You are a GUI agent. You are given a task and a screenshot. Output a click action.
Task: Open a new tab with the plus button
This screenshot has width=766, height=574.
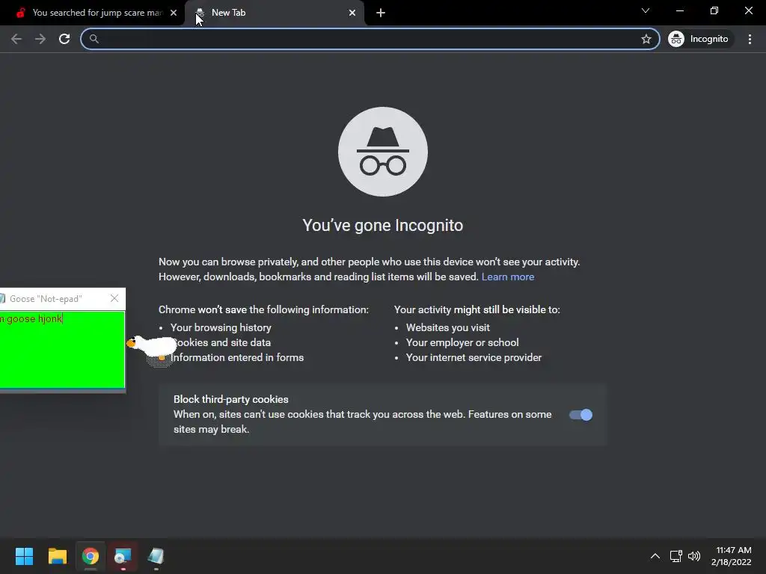[381, 13]
